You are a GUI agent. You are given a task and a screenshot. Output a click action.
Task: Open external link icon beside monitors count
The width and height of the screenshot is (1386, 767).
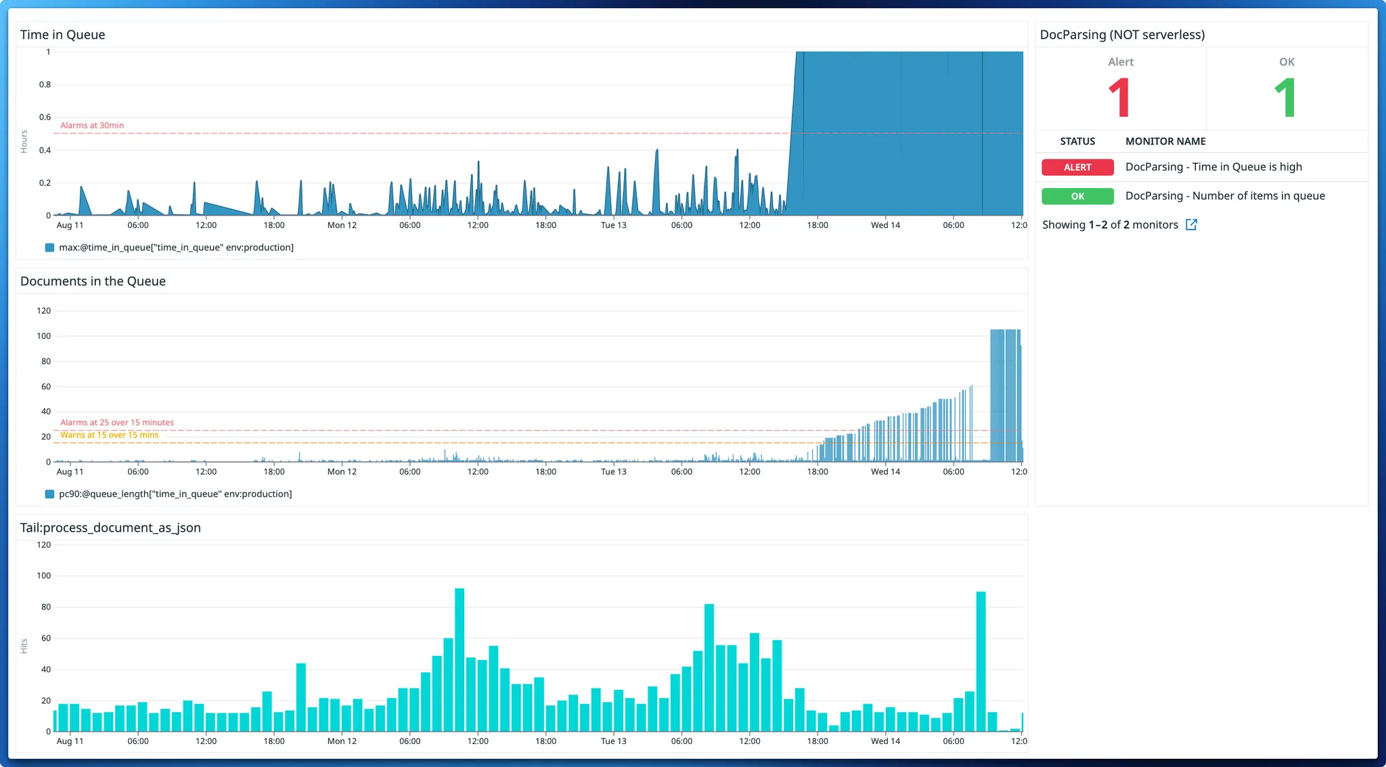1191,225
